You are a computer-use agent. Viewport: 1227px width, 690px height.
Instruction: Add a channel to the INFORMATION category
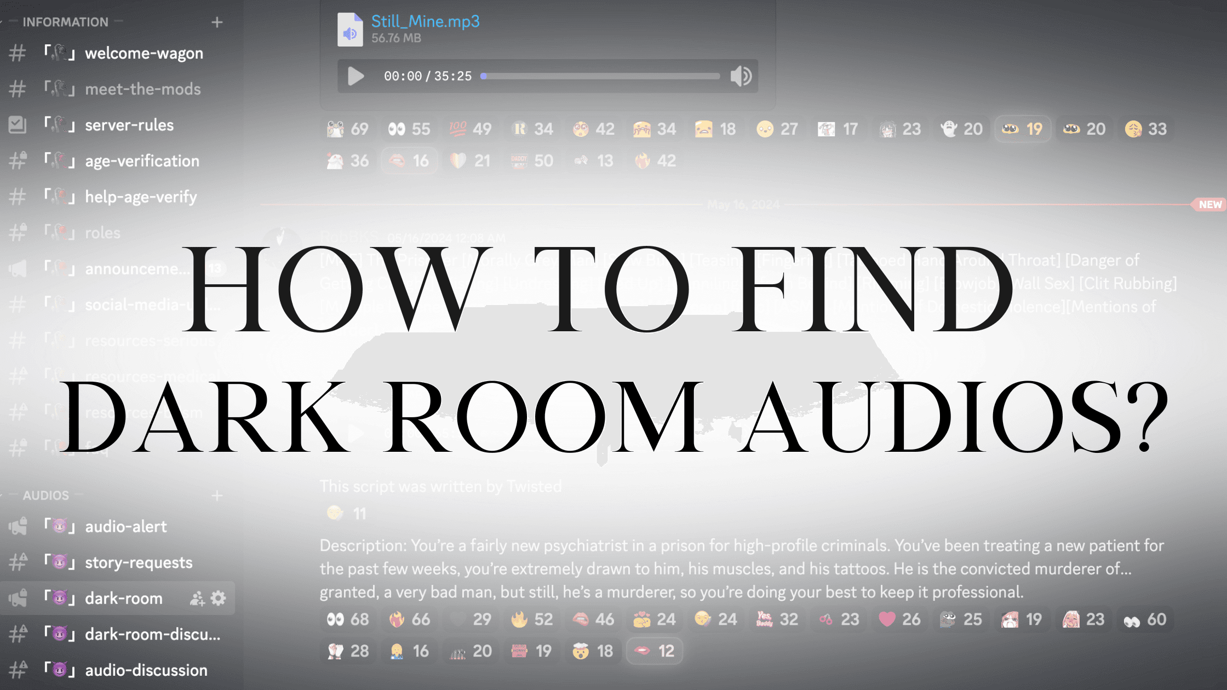[217, 22]
